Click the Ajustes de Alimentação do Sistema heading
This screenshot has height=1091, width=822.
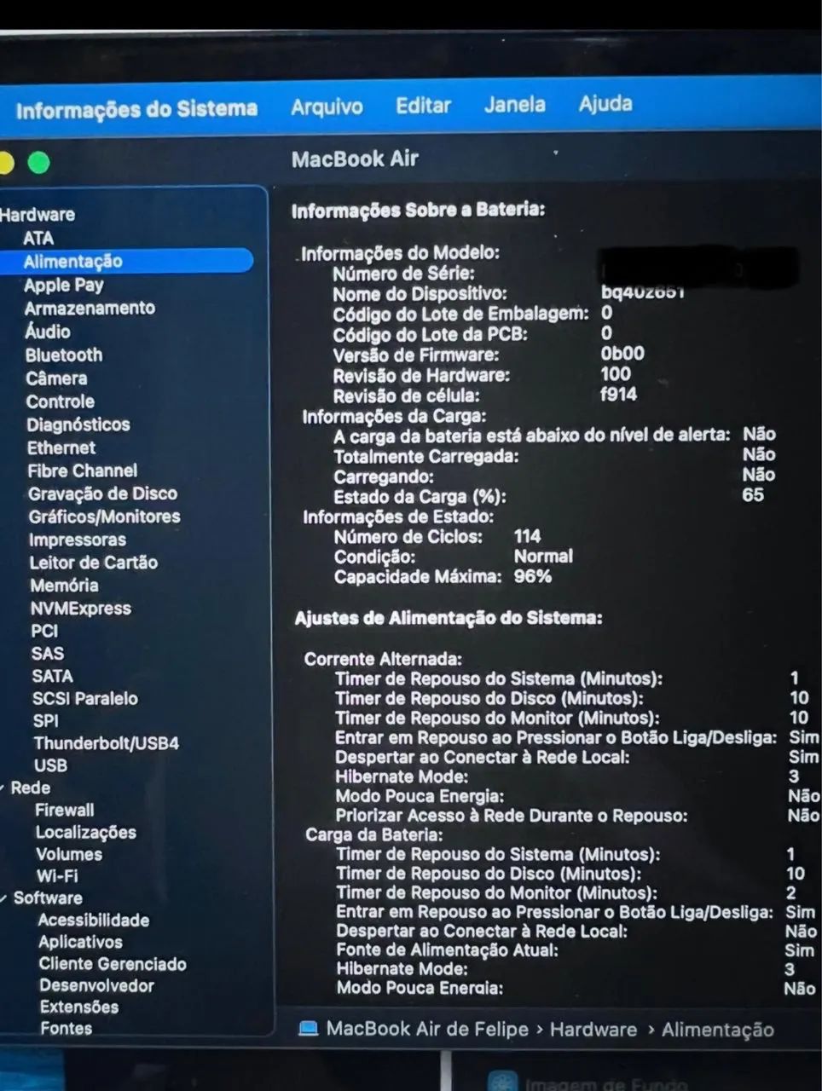click(x=449, y=618)
